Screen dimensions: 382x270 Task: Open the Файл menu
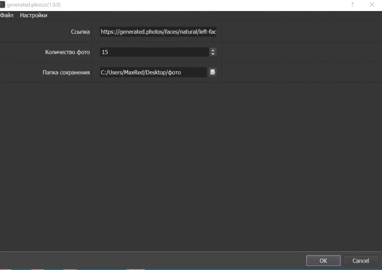(x=7, y=15)
